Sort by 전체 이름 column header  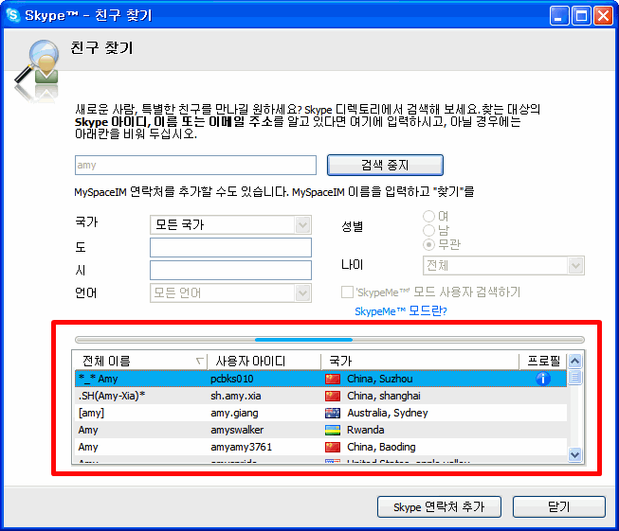click(140, 361)
